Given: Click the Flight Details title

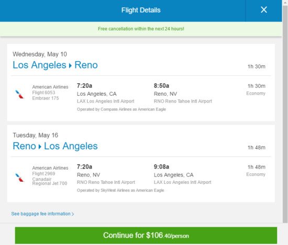Looking at the screenshot, I should click(141, 10).
